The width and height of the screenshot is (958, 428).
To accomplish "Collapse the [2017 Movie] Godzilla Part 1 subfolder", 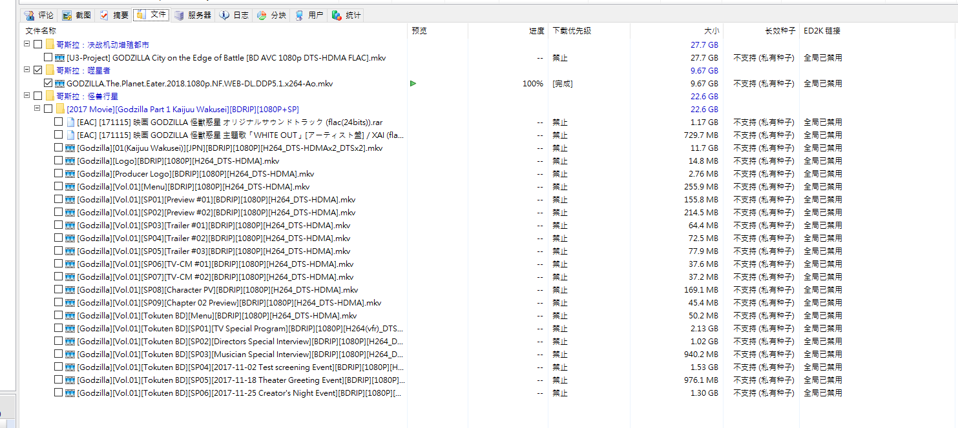I will point(37,109).
